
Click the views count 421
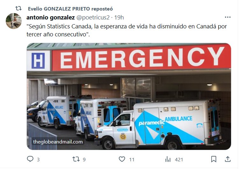click(179, 160)
